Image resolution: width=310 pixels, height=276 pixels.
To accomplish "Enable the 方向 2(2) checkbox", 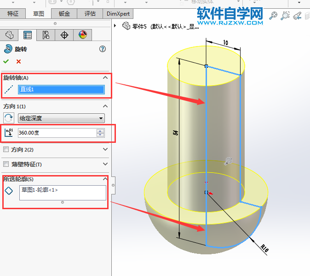I will point(6,149).
